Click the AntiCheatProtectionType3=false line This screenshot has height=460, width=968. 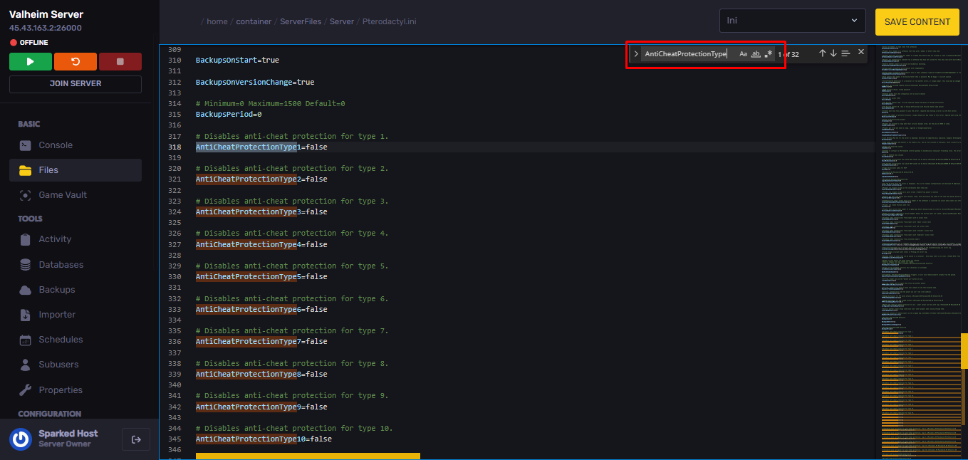pos(261,212)
